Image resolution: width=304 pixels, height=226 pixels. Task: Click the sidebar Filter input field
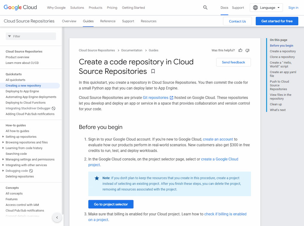tap(31, 36)
